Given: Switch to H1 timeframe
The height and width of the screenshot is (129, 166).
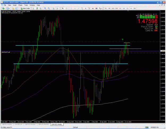Looking at the screenshot, I should [x=120, y=8].
